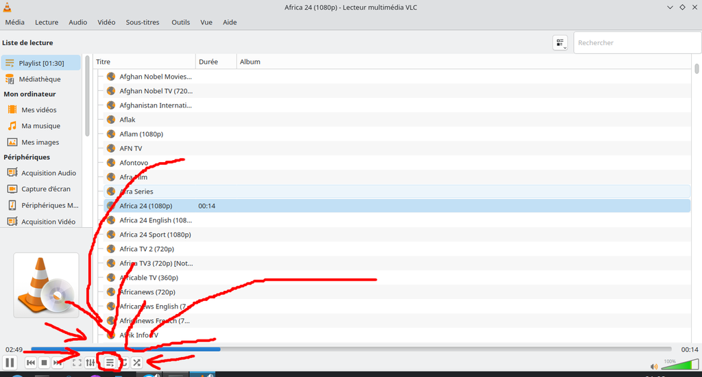
Task: Toggle the elapsed time label 02:49
Action: point(14,350)
